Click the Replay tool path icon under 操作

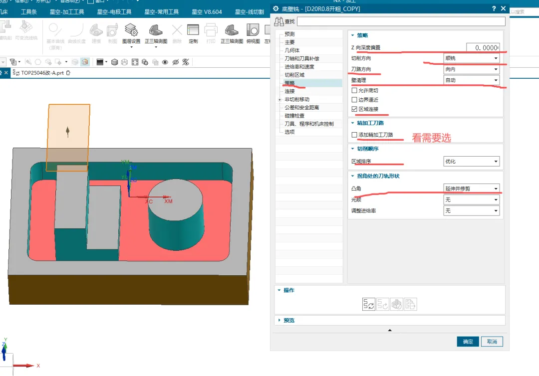click(x=383, y=304)
